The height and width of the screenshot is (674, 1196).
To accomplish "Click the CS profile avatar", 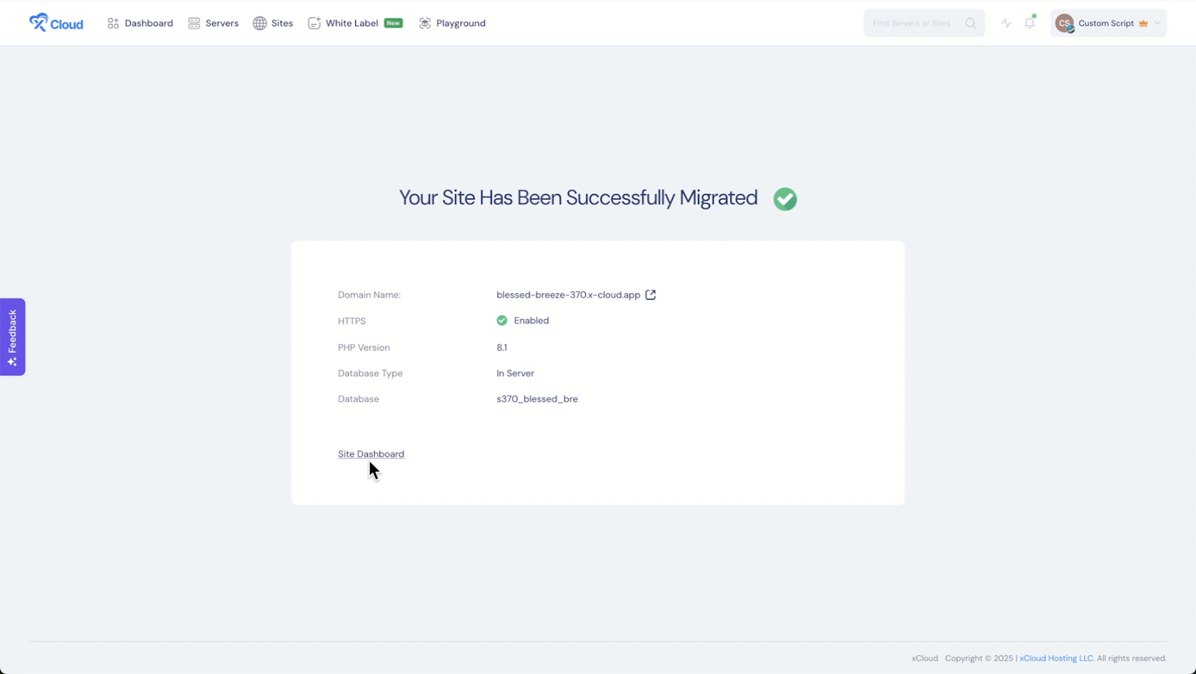I will point(1064,22).
